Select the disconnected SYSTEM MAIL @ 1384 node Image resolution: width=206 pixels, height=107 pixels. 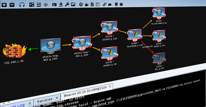tap(159, 58)
